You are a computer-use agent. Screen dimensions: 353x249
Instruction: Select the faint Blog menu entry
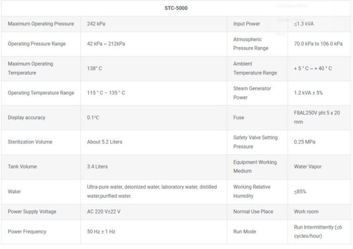(x=281, y=35)
